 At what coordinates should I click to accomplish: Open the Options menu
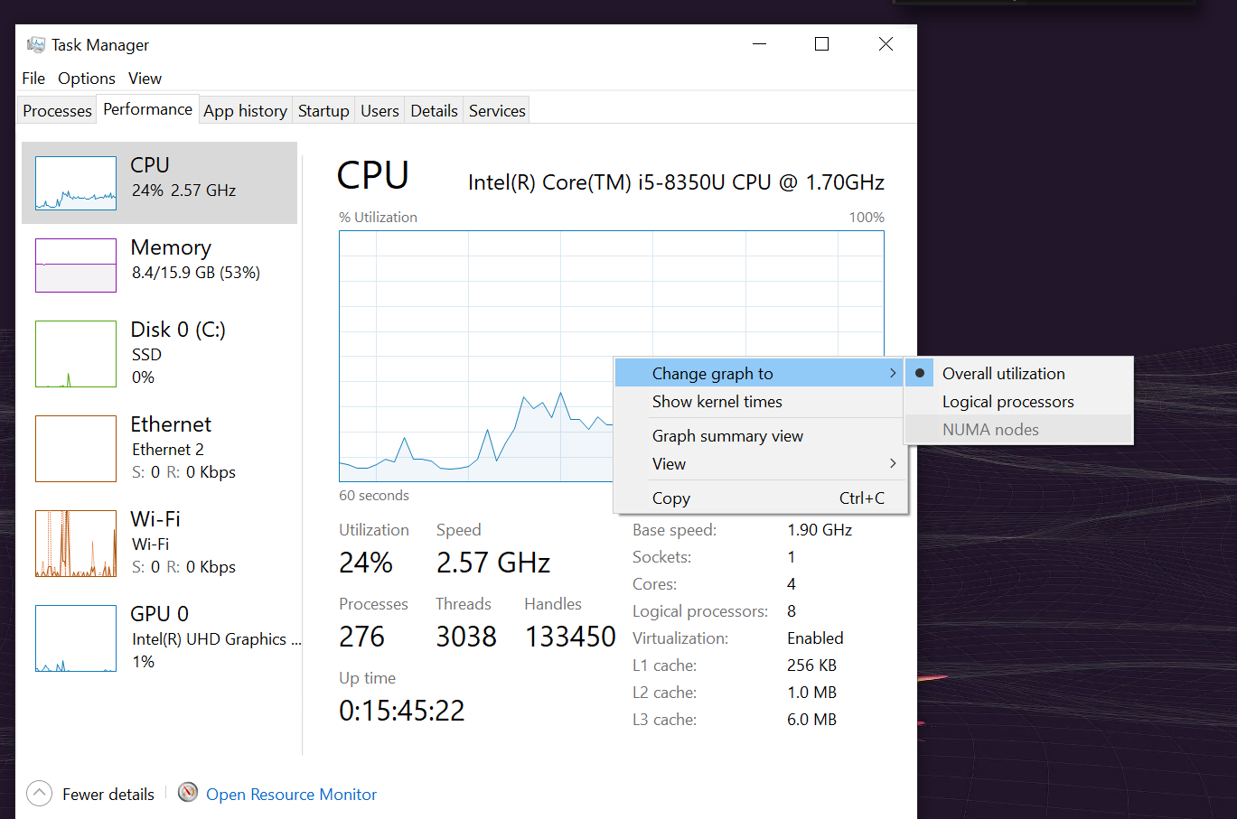(x=86, y=79)
